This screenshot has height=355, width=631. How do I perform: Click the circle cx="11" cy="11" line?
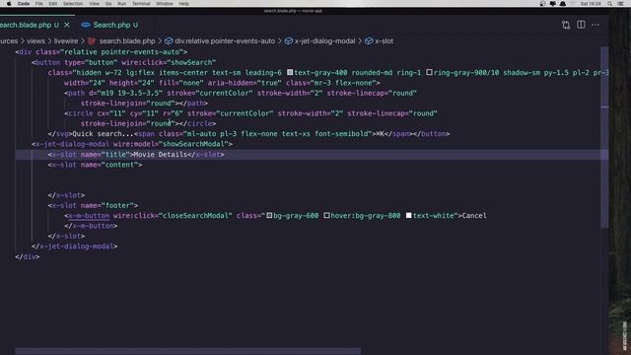[250, 113]
